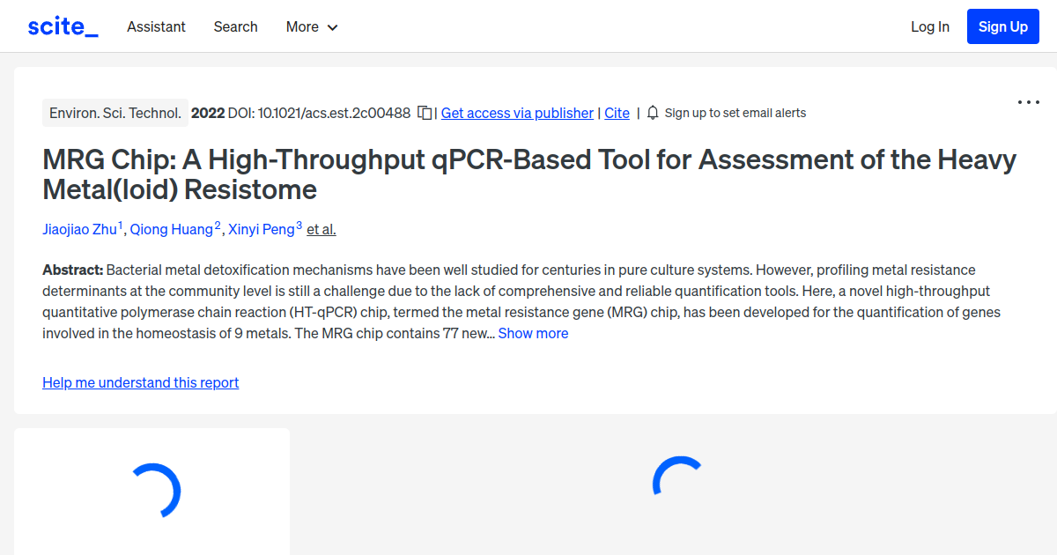
Task: Switch to the Search page
Action: pyautogui.click(x=235, y=26)
